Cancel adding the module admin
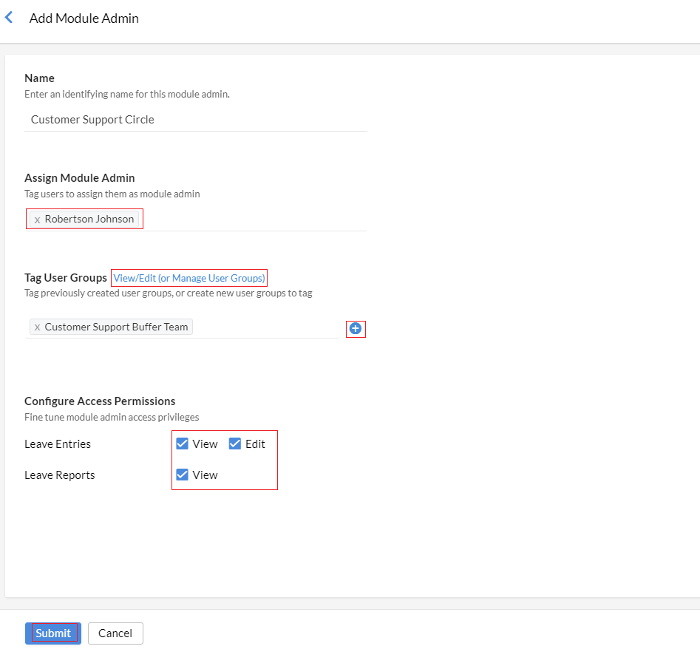This screenshot has width=700, height=649. (x=115, y=633)
